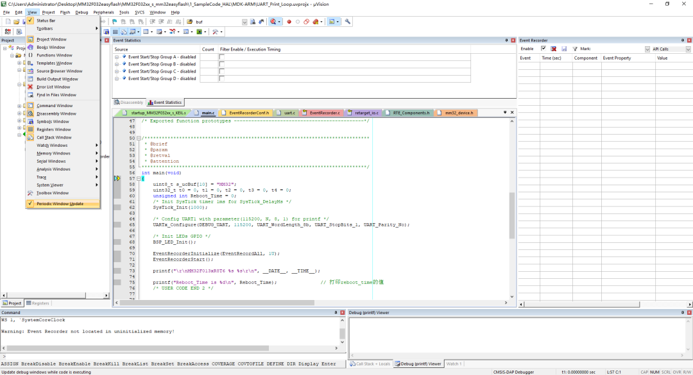
Task: Check filter box for Group C
Action: tap(222, 71)
